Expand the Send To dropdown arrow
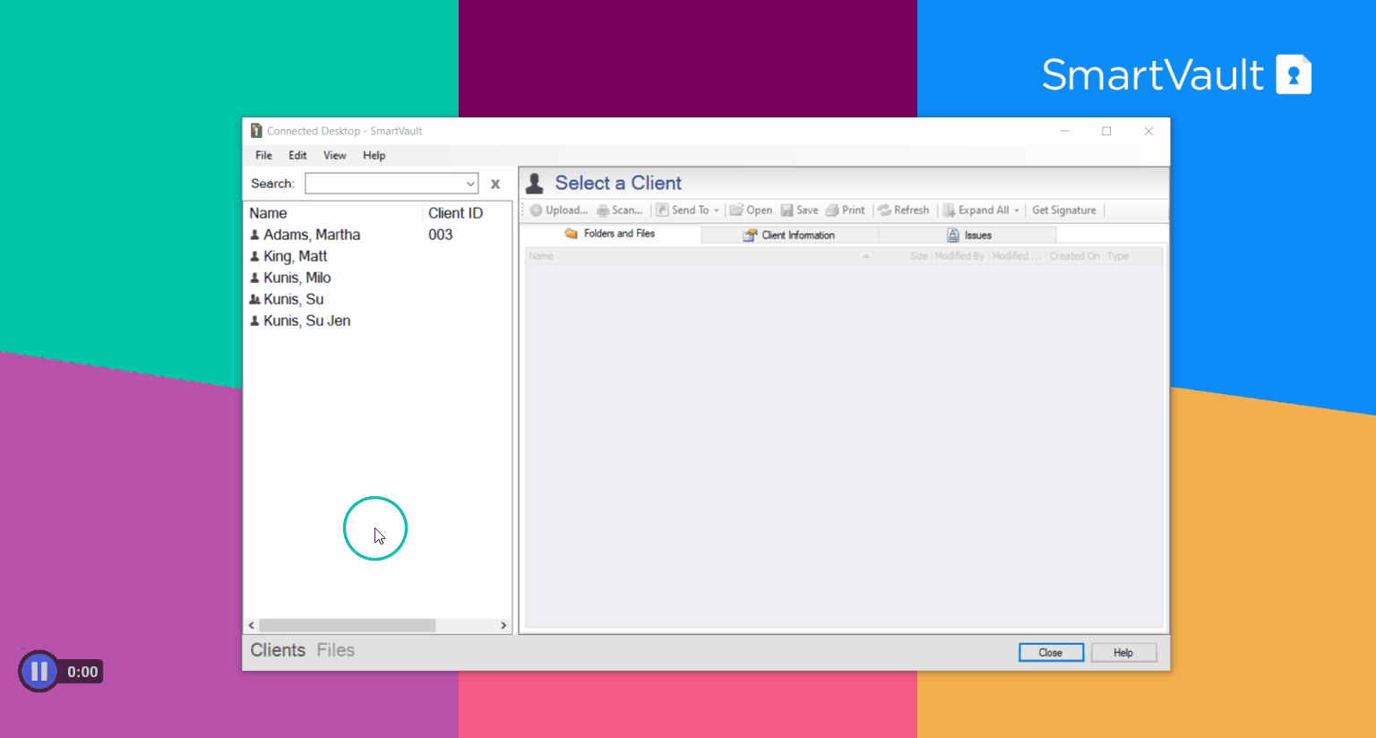Screen dimensions: 1376x738 pyautogui.click(x=717, y=210)
